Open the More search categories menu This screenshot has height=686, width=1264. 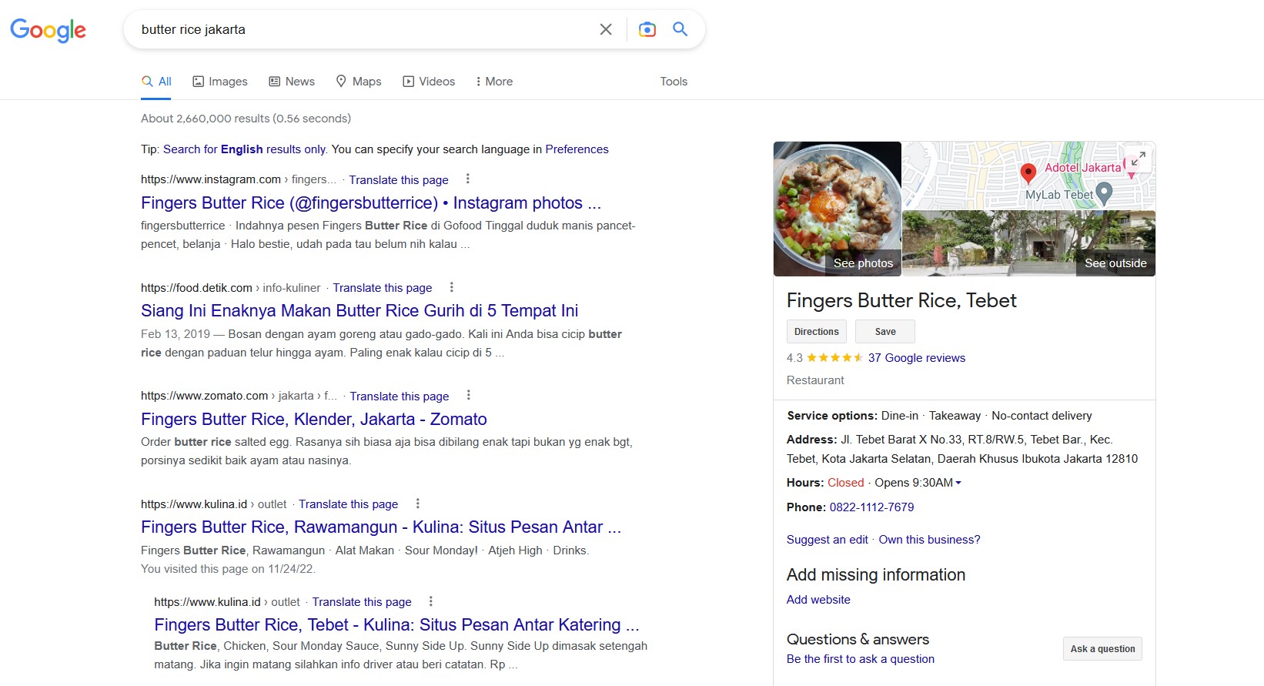[494, 82]
